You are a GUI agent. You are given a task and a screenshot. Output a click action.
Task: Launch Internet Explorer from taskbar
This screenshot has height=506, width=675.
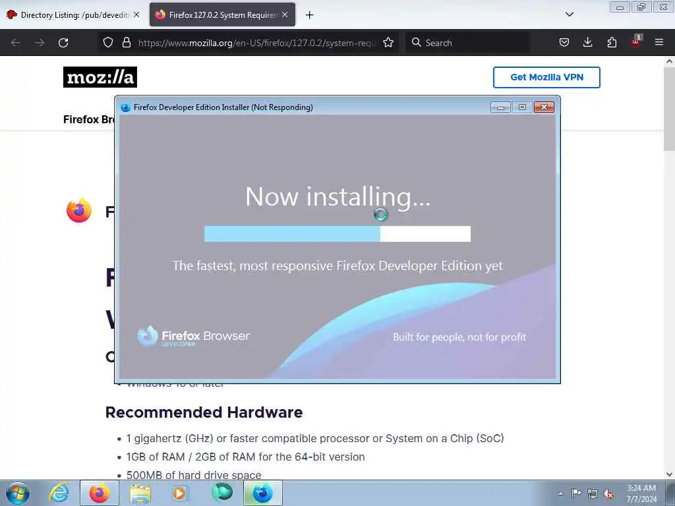(x=59, y=493)
